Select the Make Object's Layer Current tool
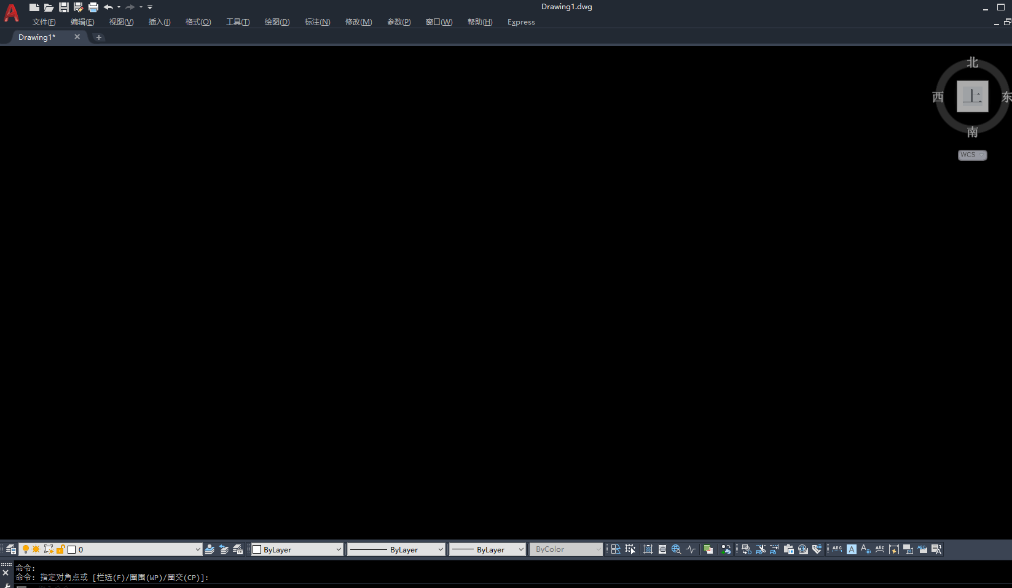Image resolution: width=1012 pixels, height=588 pixels. click(x=210, y=549)
